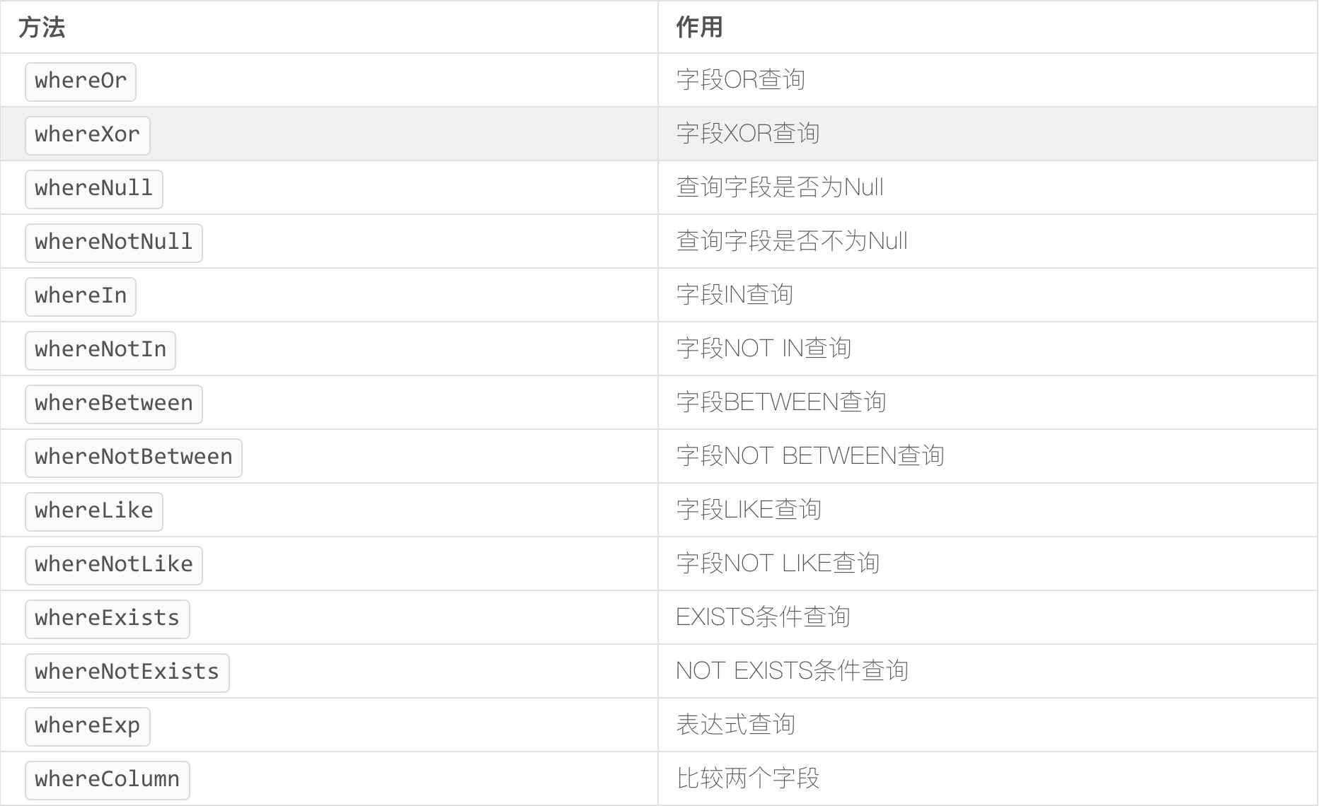The image size is (1319, 806).
Task: Select the whereNotExists code label
Action: [x=127, y=672]
